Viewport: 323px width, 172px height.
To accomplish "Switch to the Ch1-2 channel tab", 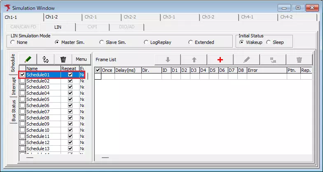I will coord(51,17).
